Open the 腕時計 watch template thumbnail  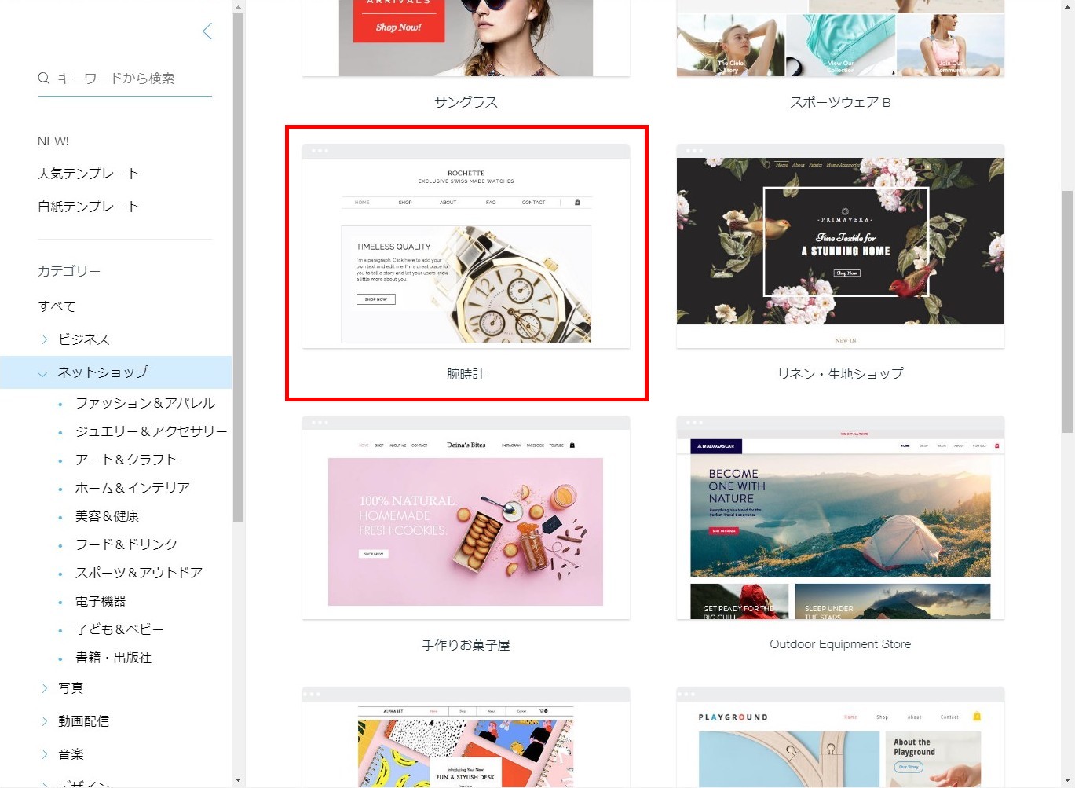(x=466, y=246)
